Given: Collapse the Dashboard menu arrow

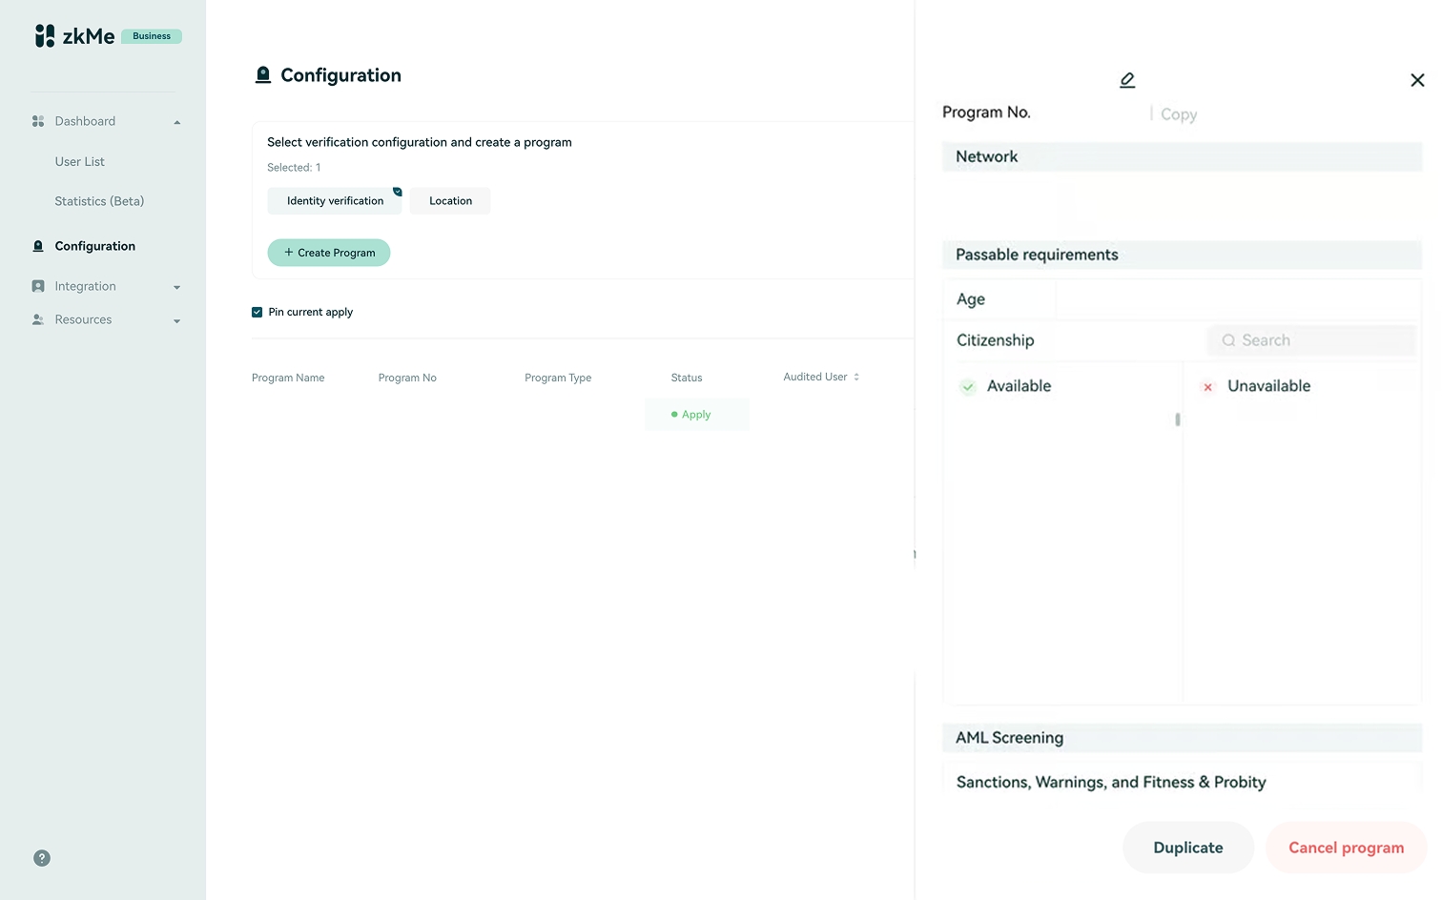Looking at the screenshot, I should [x=176, y=122].
